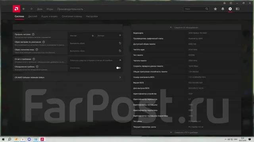
Task: Select the Система tab
Action: [x=19, y=16]
